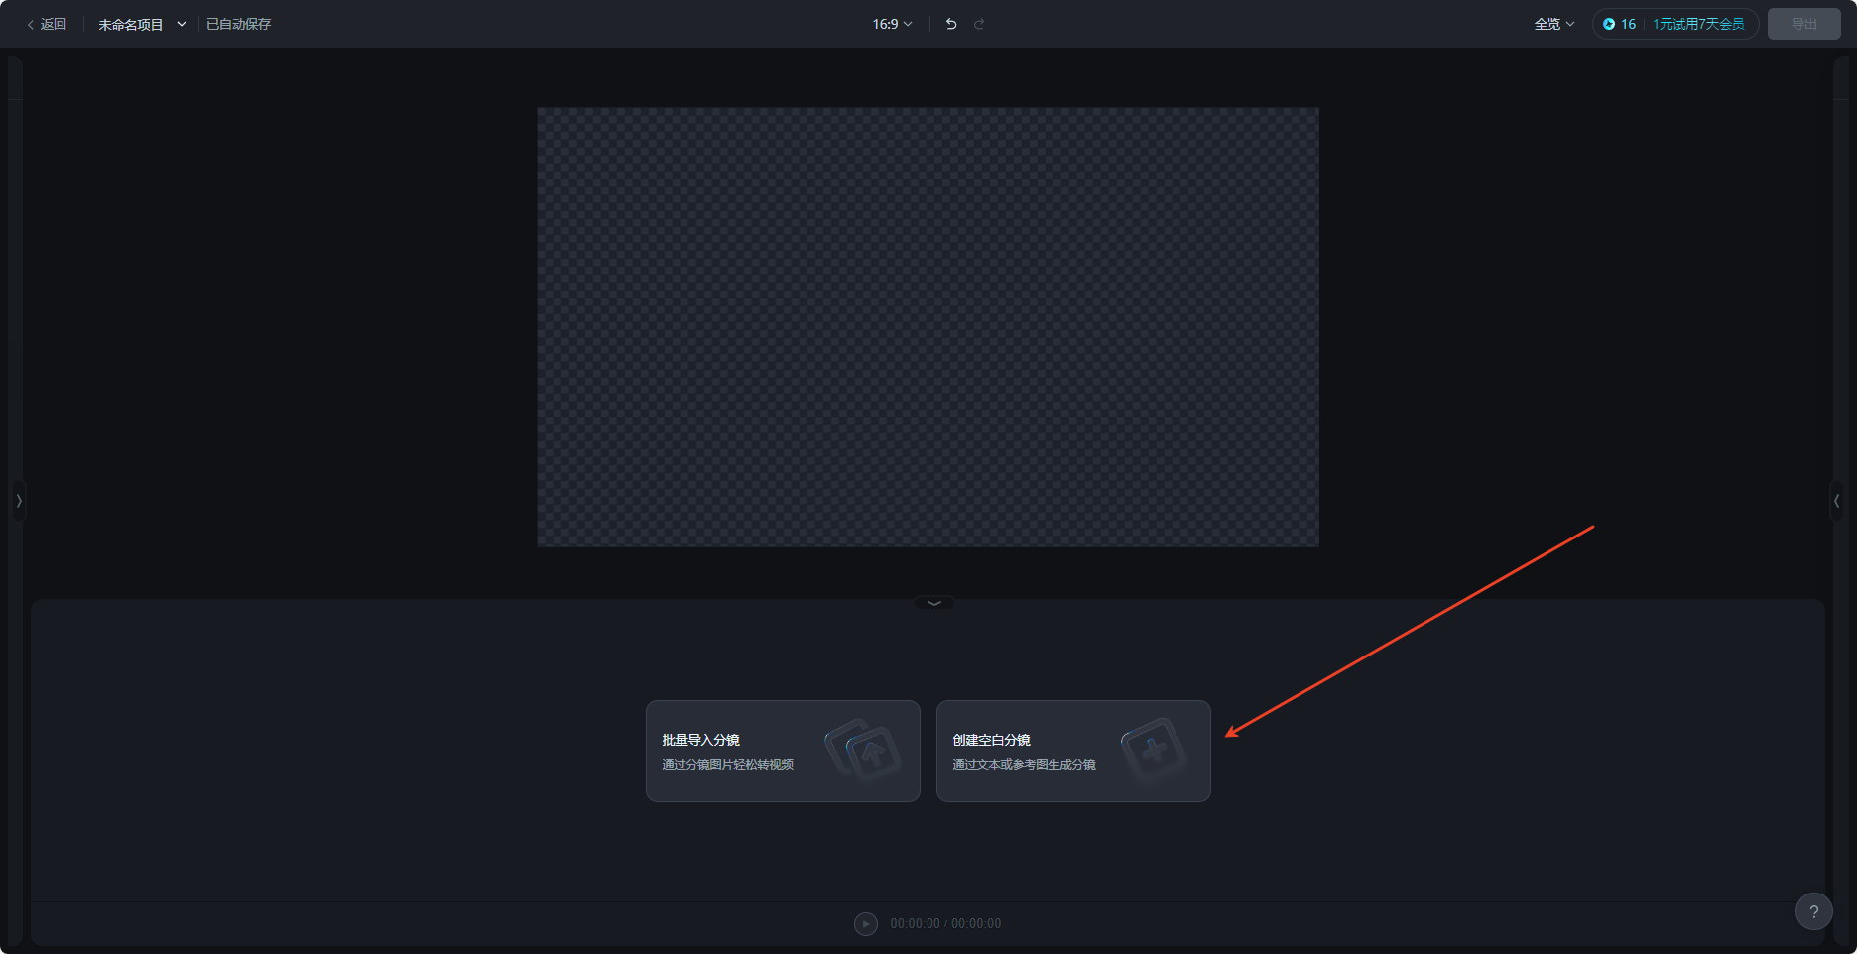Open the 全览 view dropdown
This screenshot has height=954, width=1857.
[x=1553, y=24]
